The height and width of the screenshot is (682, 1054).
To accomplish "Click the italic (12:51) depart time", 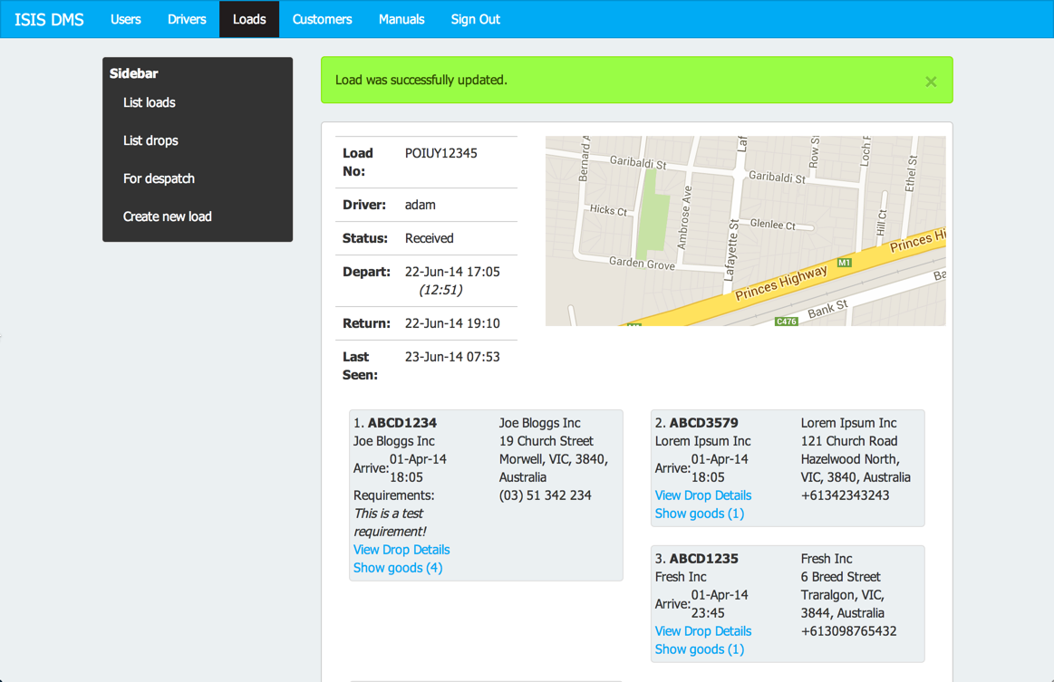I will (440, 290).
